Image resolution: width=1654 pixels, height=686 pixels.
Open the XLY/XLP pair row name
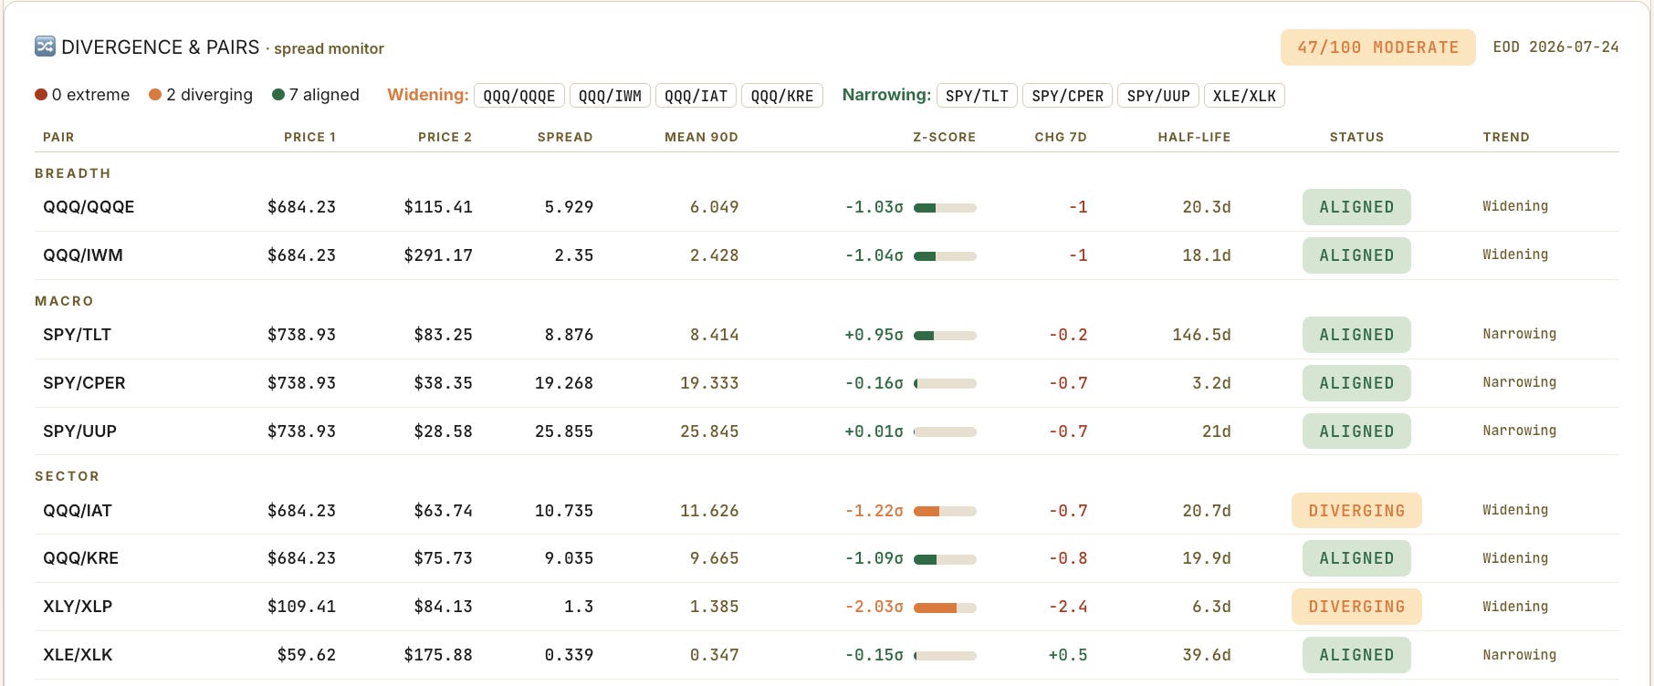pyautogui.click(x=78, y=607)
